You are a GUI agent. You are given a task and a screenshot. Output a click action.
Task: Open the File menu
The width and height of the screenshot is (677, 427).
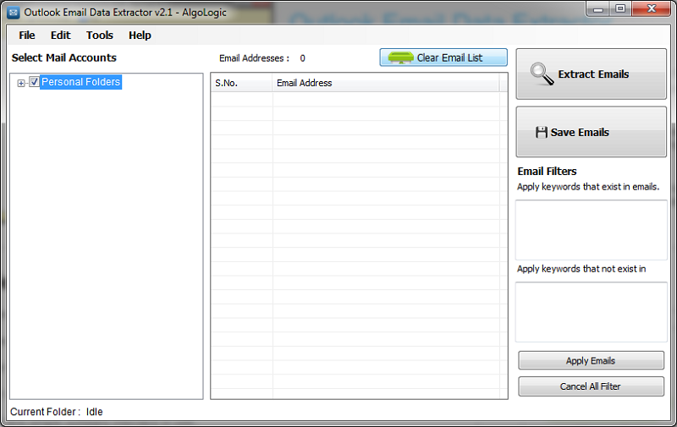click(x=27, y=36)
